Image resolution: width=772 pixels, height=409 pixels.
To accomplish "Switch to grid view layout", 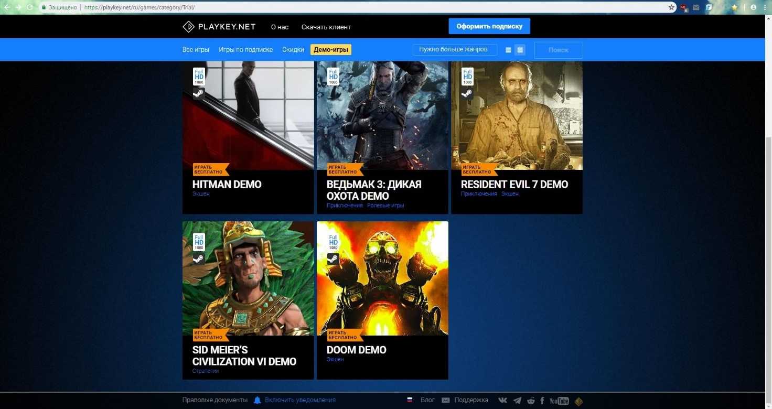I will pyautogui.click(x=520, y=50).
